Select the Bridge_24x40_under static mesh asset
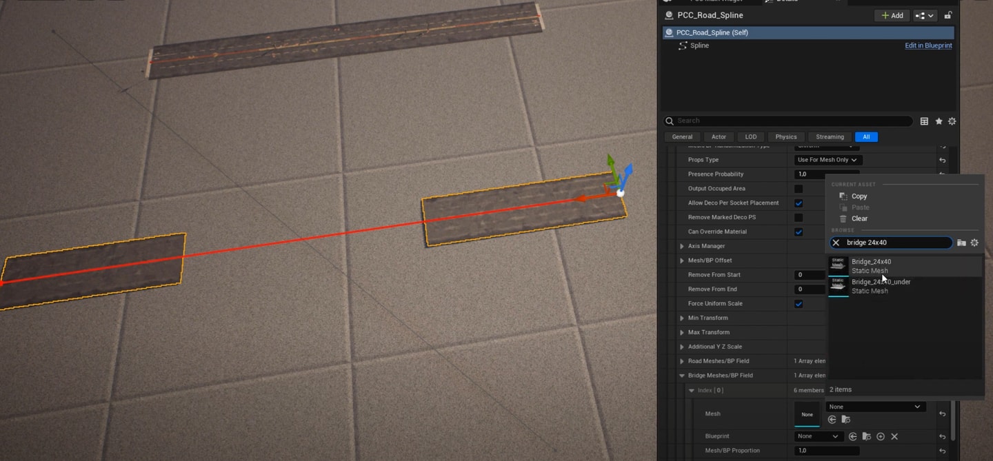The width and height of the screenshot is (993, 461). tap(905, 286)
